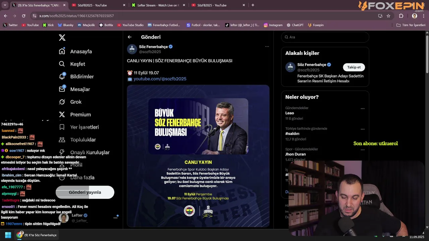This screenshot has height=241, width=429.
Task: Open the post's three-dot menu
Action: pos(267,47)
